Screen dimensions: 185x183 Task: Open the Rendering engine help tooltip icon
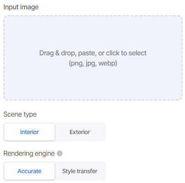pyautogui.click(x=60, y=153)
